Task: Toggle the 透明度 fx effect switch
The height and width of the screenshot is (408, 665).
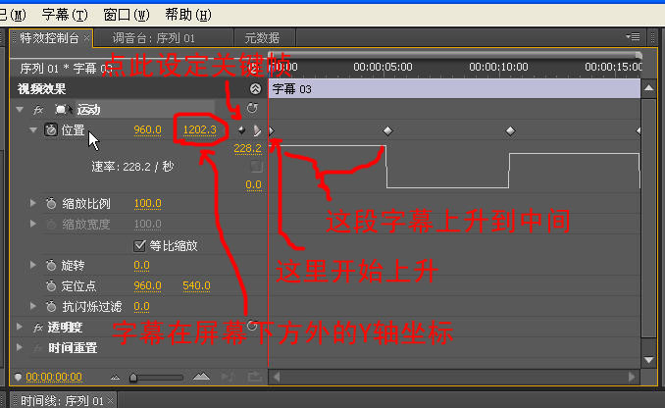Action: pos(38,327)
